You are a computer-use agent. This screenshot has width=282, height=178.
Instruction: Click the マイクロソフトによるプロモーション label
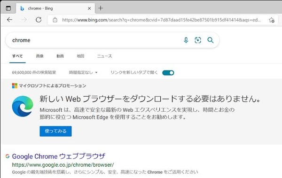point(53,85)
